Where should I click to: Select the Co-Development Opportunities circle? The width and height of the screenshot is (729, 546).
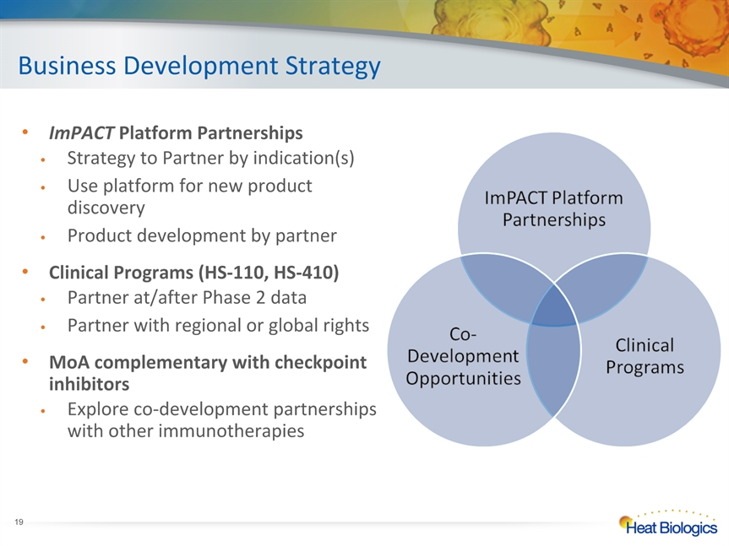(463, 356)
